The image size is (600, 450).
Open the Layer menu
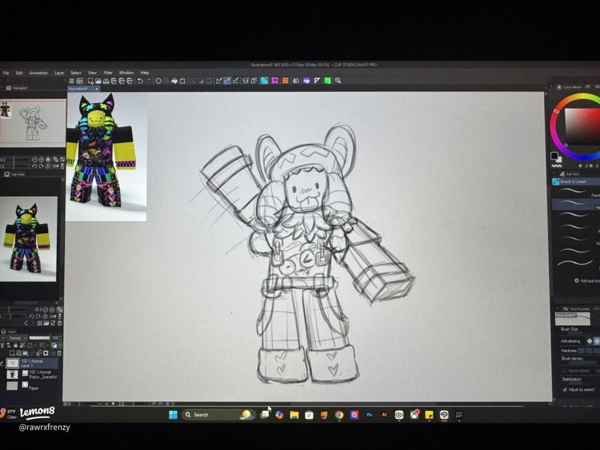[x=59, y=73]
